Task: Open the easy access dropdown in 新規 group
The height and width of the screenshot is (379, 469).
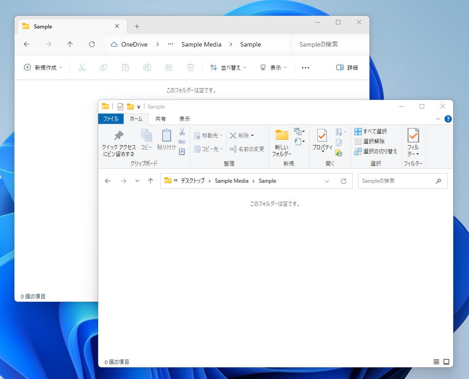Action: point(299,142)
